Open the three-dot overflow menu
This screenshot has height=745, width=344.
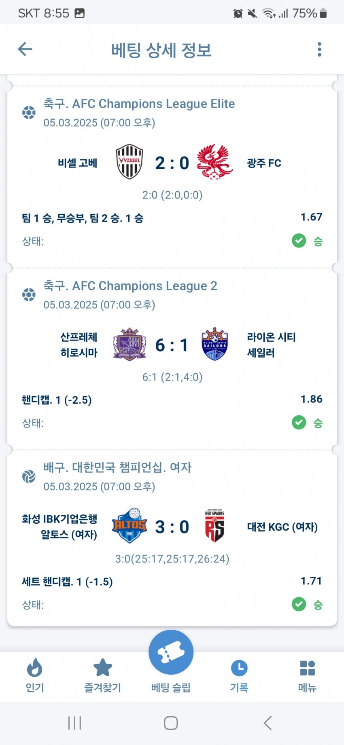(319, 49)
